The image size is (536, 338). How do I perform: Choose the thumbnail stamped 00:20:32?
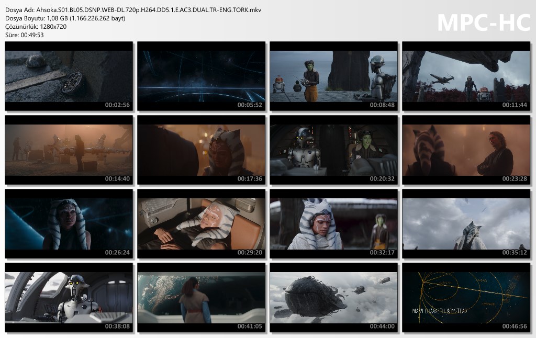coord(333,150)
